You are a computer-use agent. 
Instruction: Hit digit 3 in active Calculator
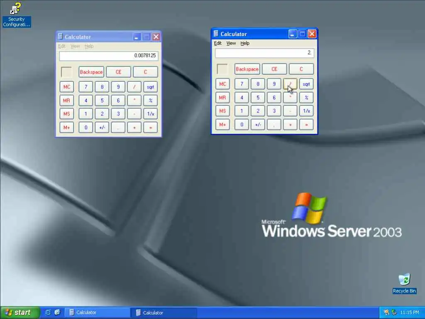274,111
